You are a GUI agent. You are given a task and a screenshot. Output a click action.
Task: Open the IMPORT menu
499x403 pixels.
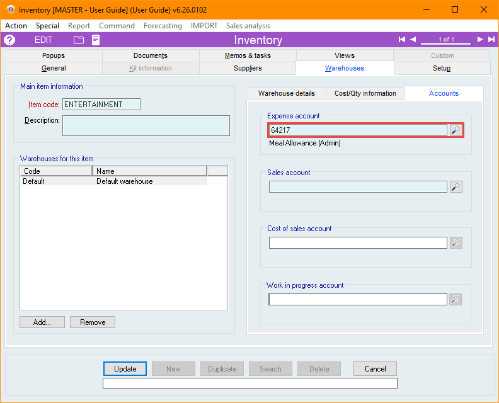tap(204, 26)
